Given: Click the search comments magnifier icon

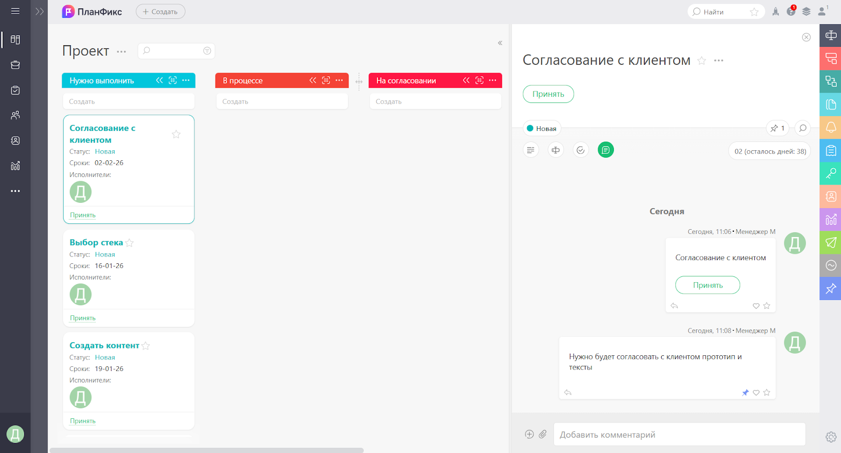Looking at the screenshot, I should point(803,128).
